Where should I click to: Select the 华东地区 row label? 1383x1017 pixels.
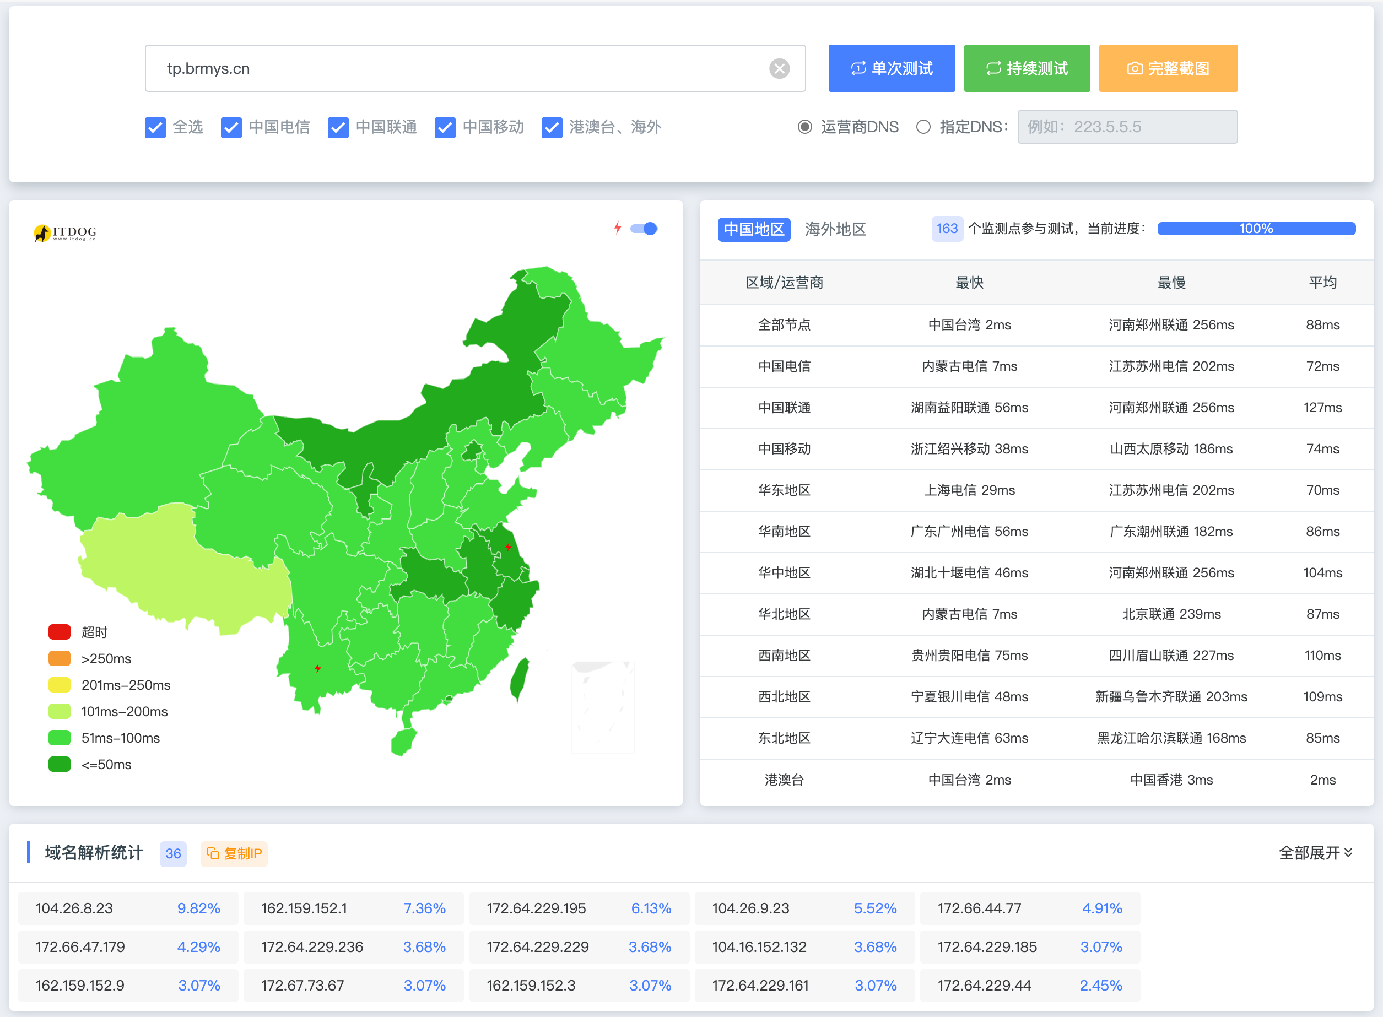coord(784,490)
